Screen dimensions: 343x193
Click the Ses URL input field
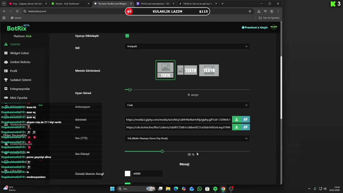[178, 127]
